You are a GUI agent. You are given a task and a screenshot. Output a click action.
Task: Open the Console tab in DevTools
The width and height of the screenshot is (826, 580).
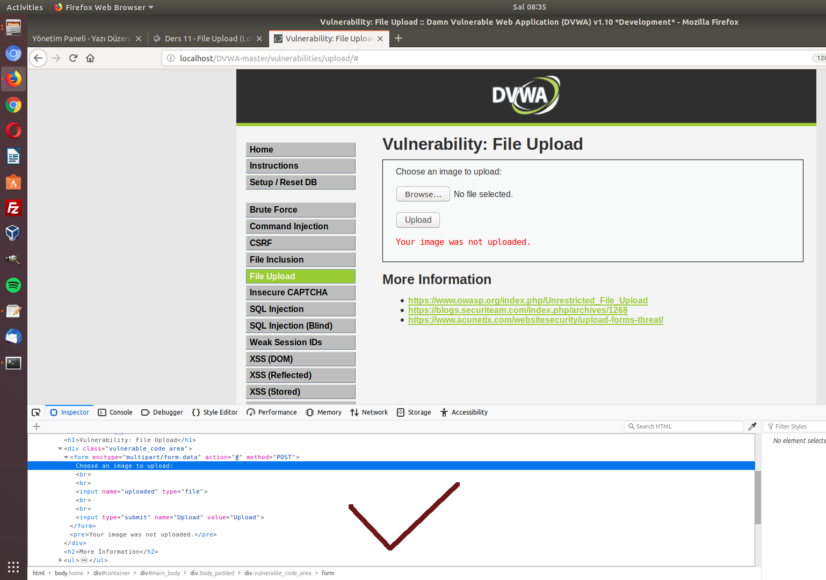115,412
